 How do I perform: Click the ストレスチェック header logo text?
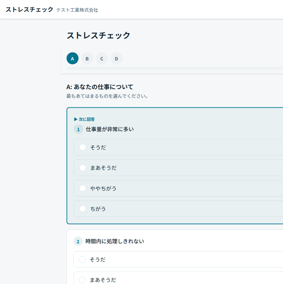coord(29,10)
